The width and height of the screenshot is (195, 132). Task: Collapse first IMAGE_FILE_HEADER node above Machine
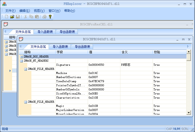coord(26,69)
